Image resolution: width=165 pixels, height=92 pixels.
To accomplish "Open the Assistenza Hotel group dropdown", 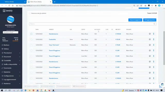I will [x=11, y=32].
